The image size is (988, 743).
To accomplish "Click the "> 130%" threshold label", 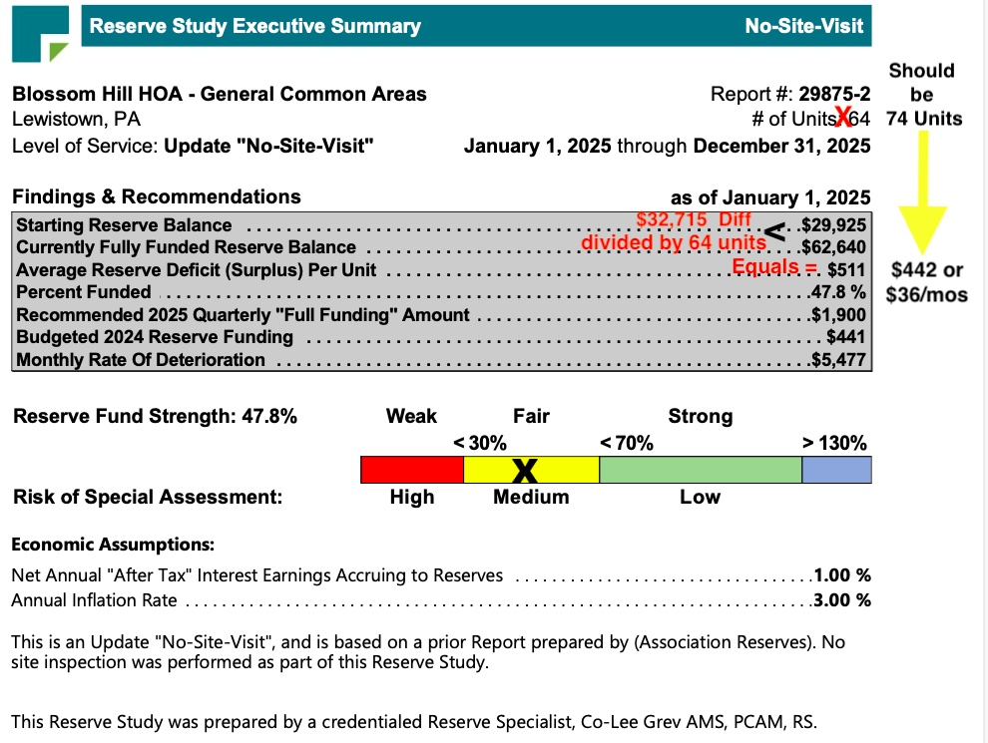I will click(834, 443).
